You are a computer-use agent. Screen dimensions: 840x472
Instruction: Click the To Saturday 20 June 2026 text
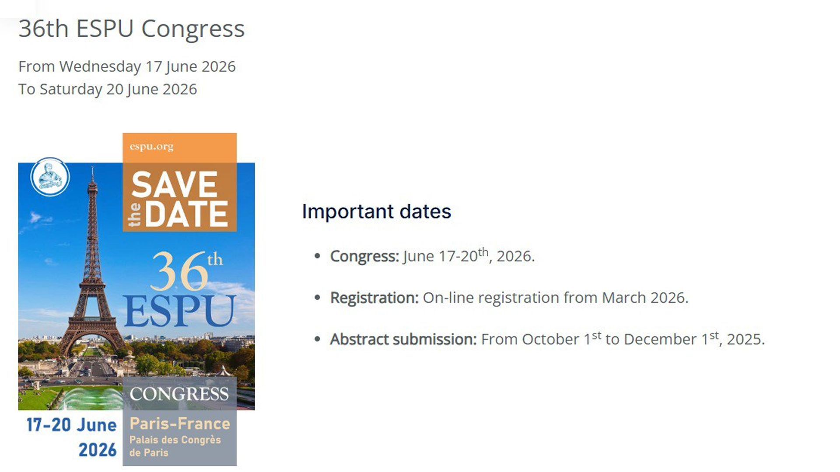pos(108,89)
